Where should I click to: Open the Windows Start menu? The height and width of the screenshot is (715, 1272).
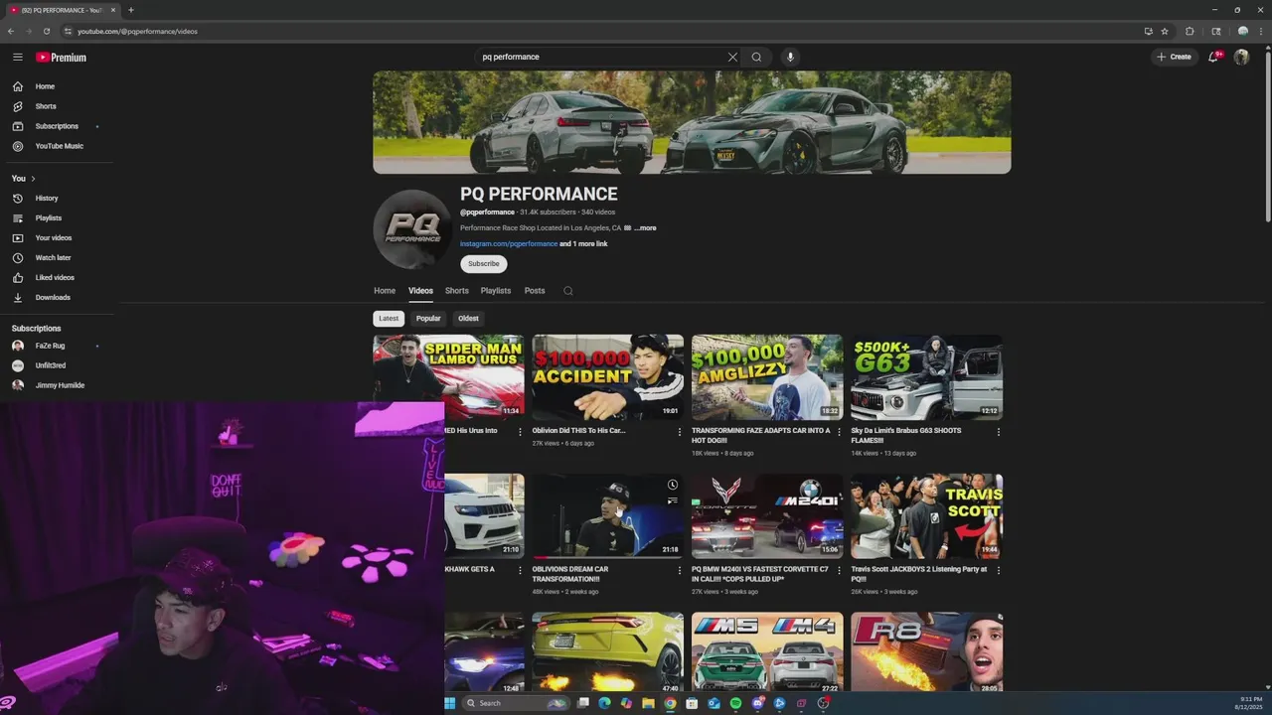(x=449, y=703)
